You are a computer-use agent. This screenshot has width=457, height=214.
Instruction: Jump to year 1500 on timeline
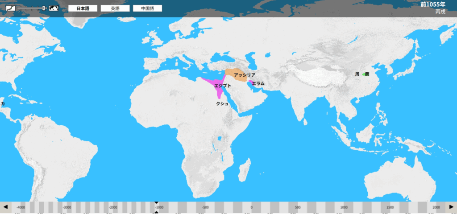click(390, 207)
